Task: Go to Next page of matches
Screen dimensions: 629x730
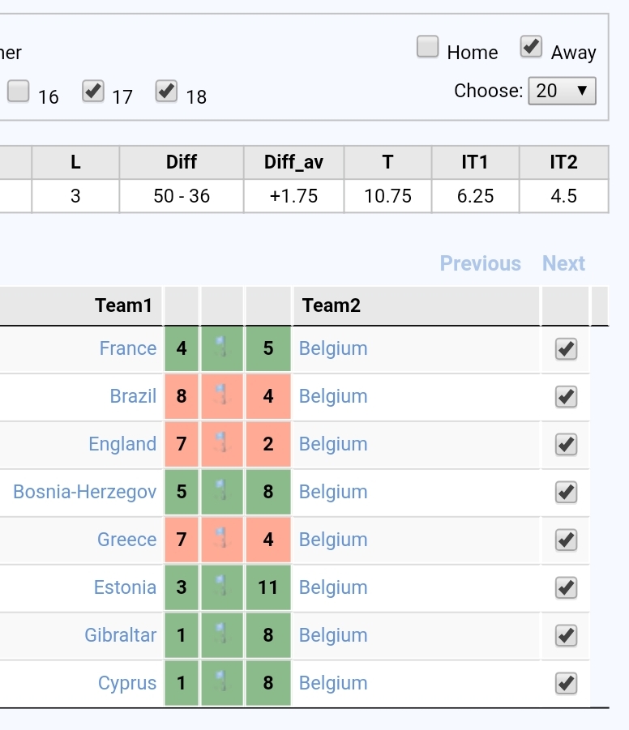Action: 563,263
